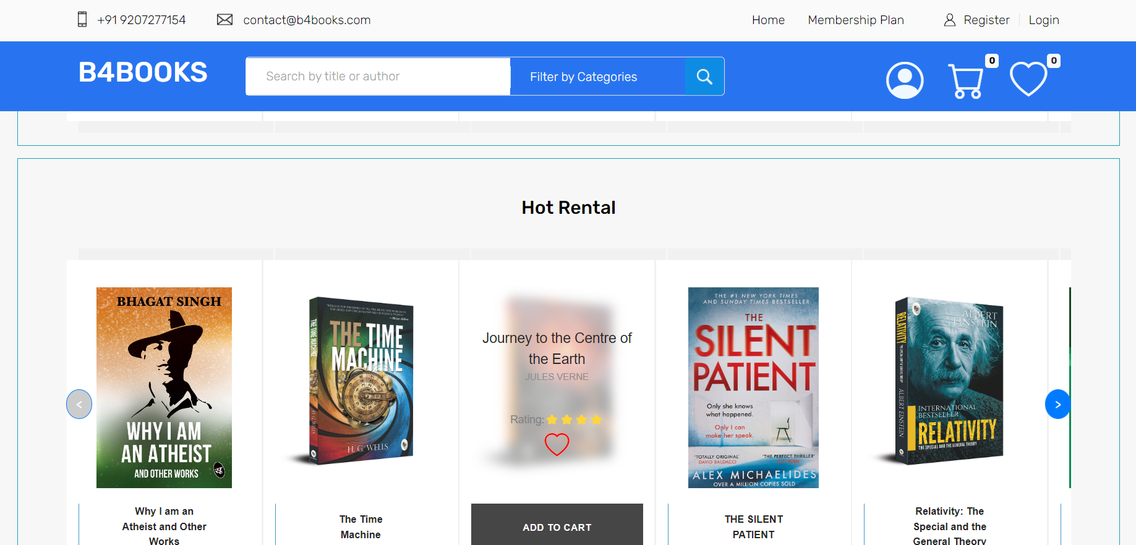This screenshot has width=1136, height=545.
Task: Open the Login link
Action: click(x=1044, y=20)
